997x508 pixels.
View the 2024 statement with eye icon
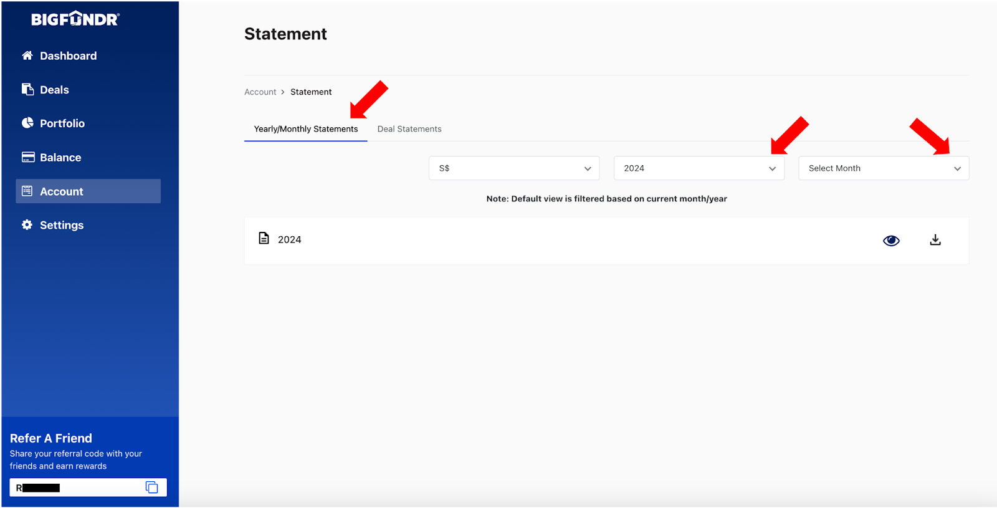pyautogui.click(x=891, y=241)
